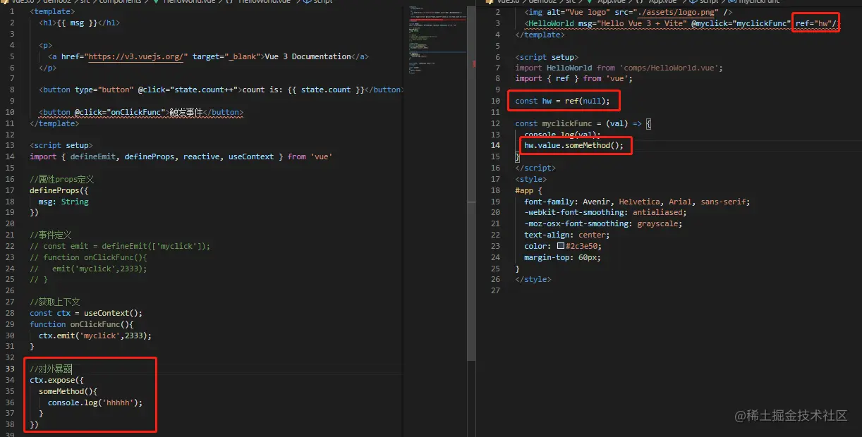
Task: Click the 'console.log(val);' line
Action: tap(562, 135)
